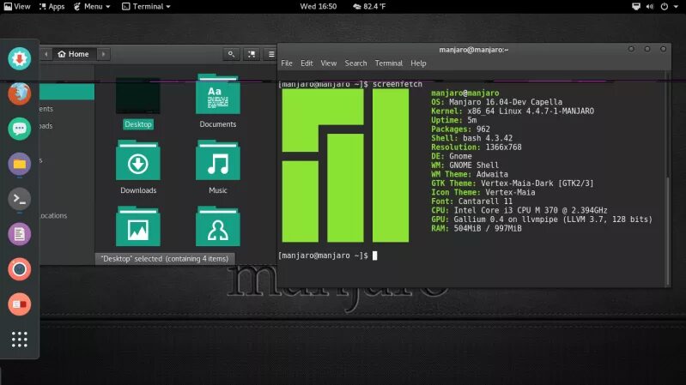This screenshot has height=385, width=686.
Task: Open the Wed 16:50 clock calendar
Action: 318,7
